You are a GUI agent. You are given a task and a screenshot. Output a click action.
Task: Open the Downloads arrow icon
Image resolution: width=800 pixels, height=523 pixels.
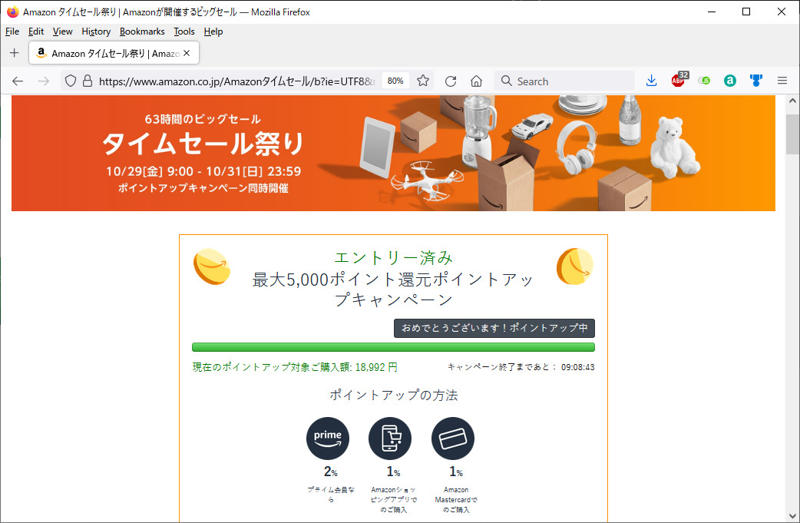[x=651, y=81]
